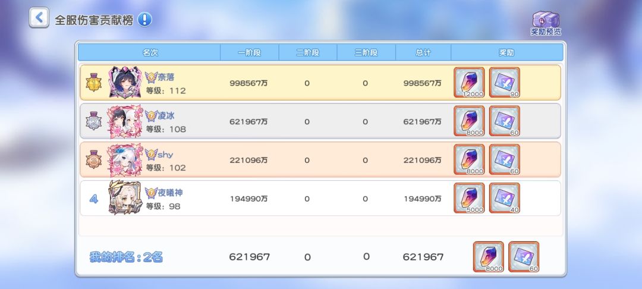Viewport: 642px width, 289px height.
Task: Tap the 60 ticket reward in shy's row
Action: tap(505, 159)
